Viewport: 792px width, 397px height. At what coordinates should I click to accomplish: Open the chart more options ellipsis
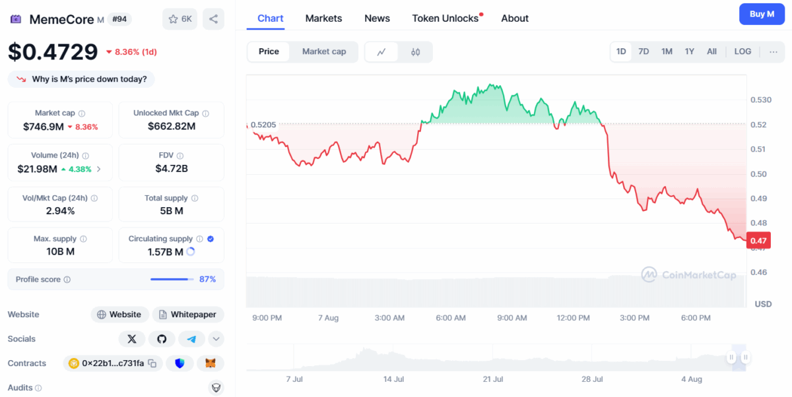[774, 51]
